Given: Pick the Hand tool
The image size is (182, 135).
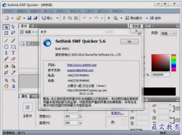Looking at the screenshot, I should point(6,86).
